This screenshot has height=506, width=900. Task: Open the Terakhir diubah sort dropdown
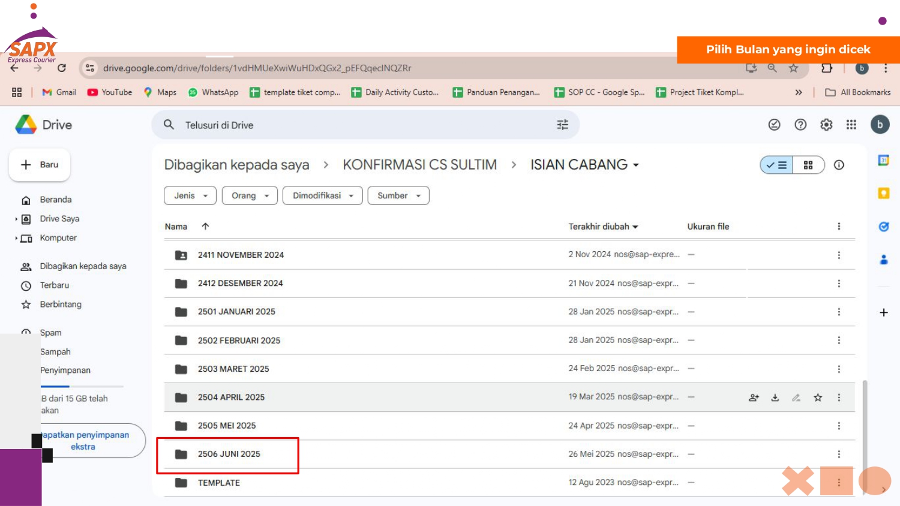(x=604, y=227)
